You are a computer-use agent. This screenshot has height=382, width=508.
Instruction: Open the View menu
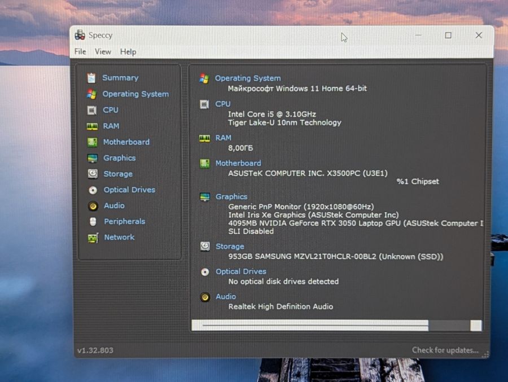coord(103,51)
